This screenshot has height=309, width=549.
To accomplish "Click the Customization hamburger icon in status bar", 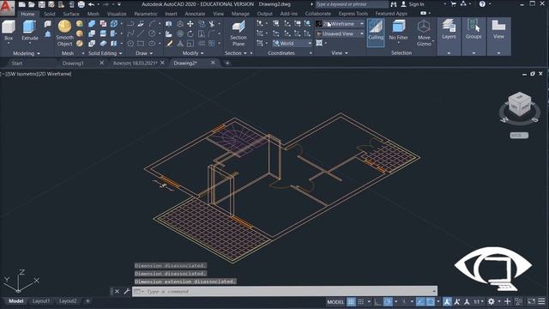I will (x=541, y=301).
